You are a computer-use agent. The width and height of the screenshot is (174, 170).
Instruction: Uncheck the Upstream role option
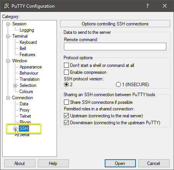click(66, 116)
